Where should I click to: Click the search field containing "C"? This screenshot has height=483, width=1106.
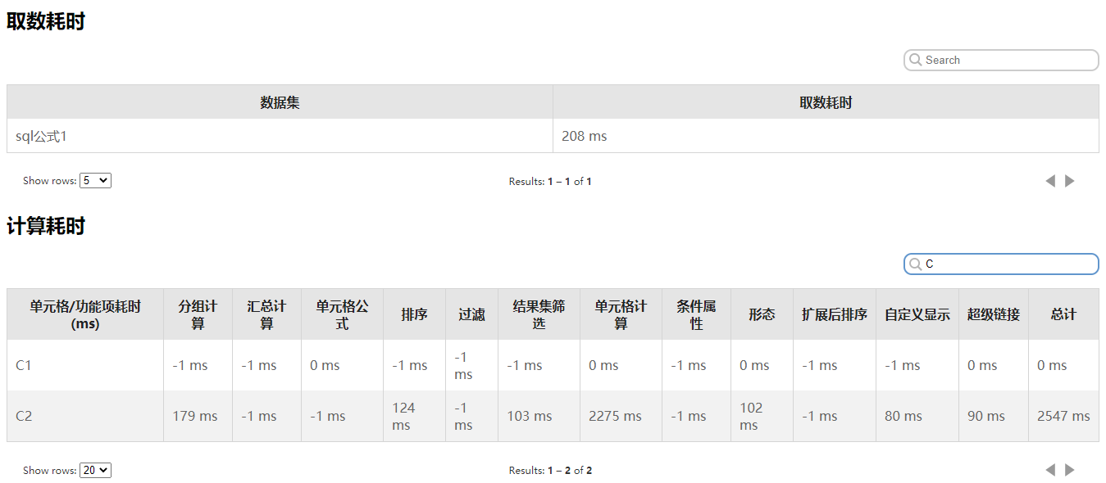point(1008,264)
